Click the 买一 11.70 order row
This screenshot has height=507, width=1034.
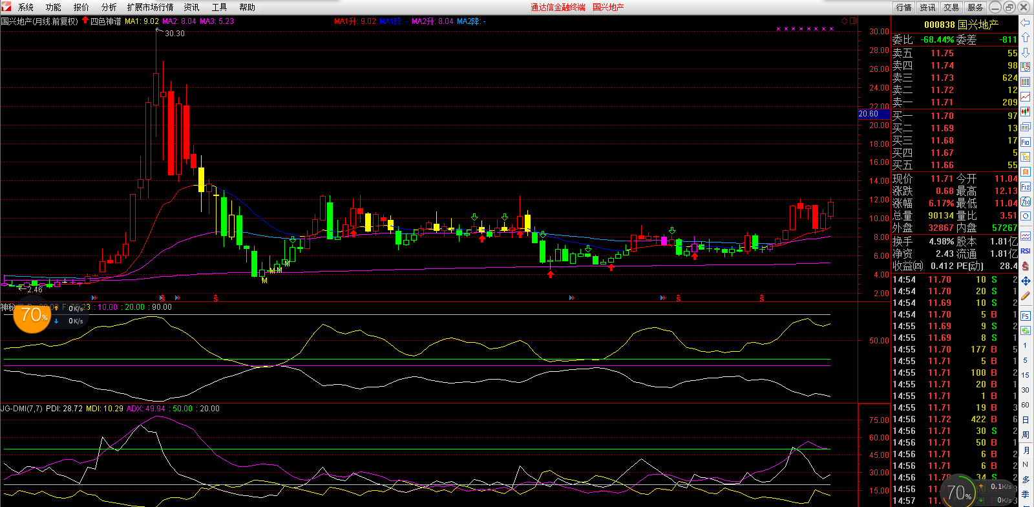tap(955, 116)
